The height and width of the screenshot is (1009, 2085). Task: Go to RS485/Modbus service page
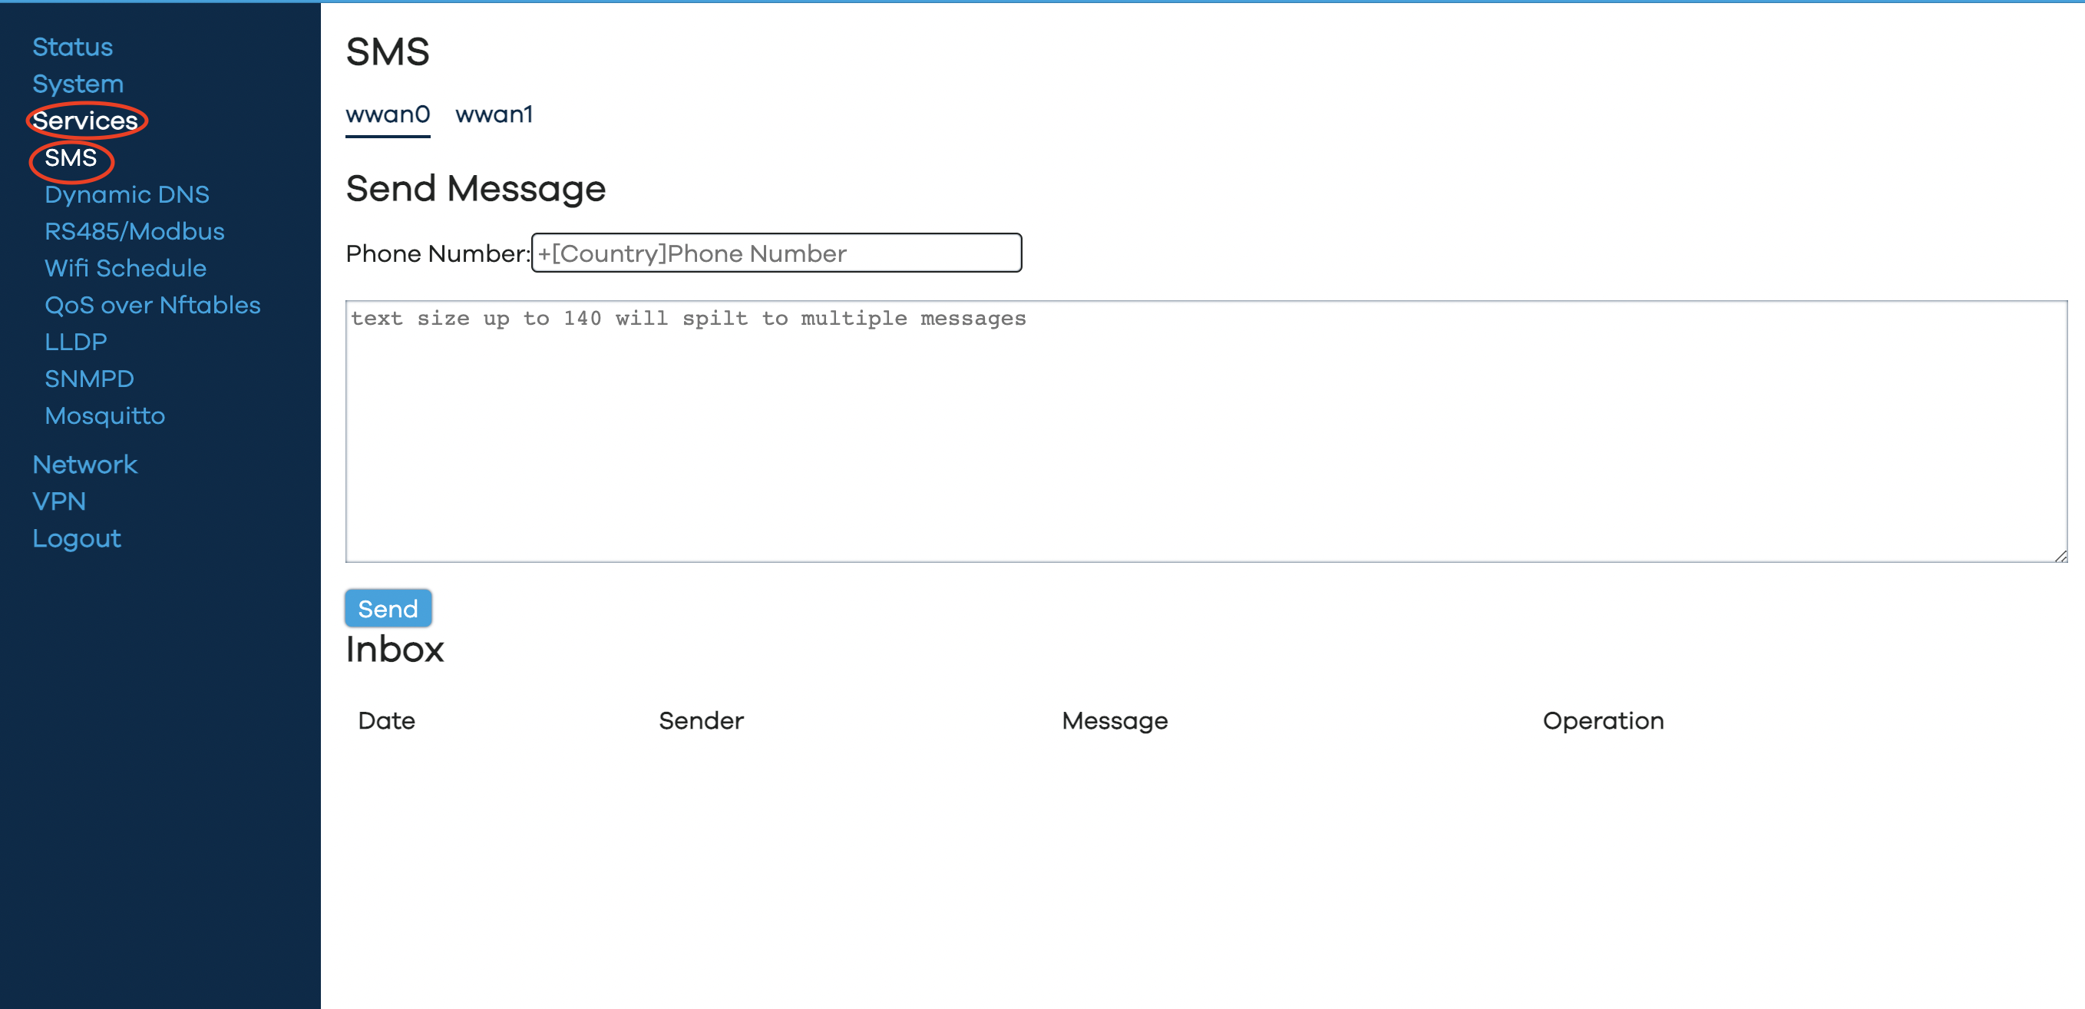[134, 231]
